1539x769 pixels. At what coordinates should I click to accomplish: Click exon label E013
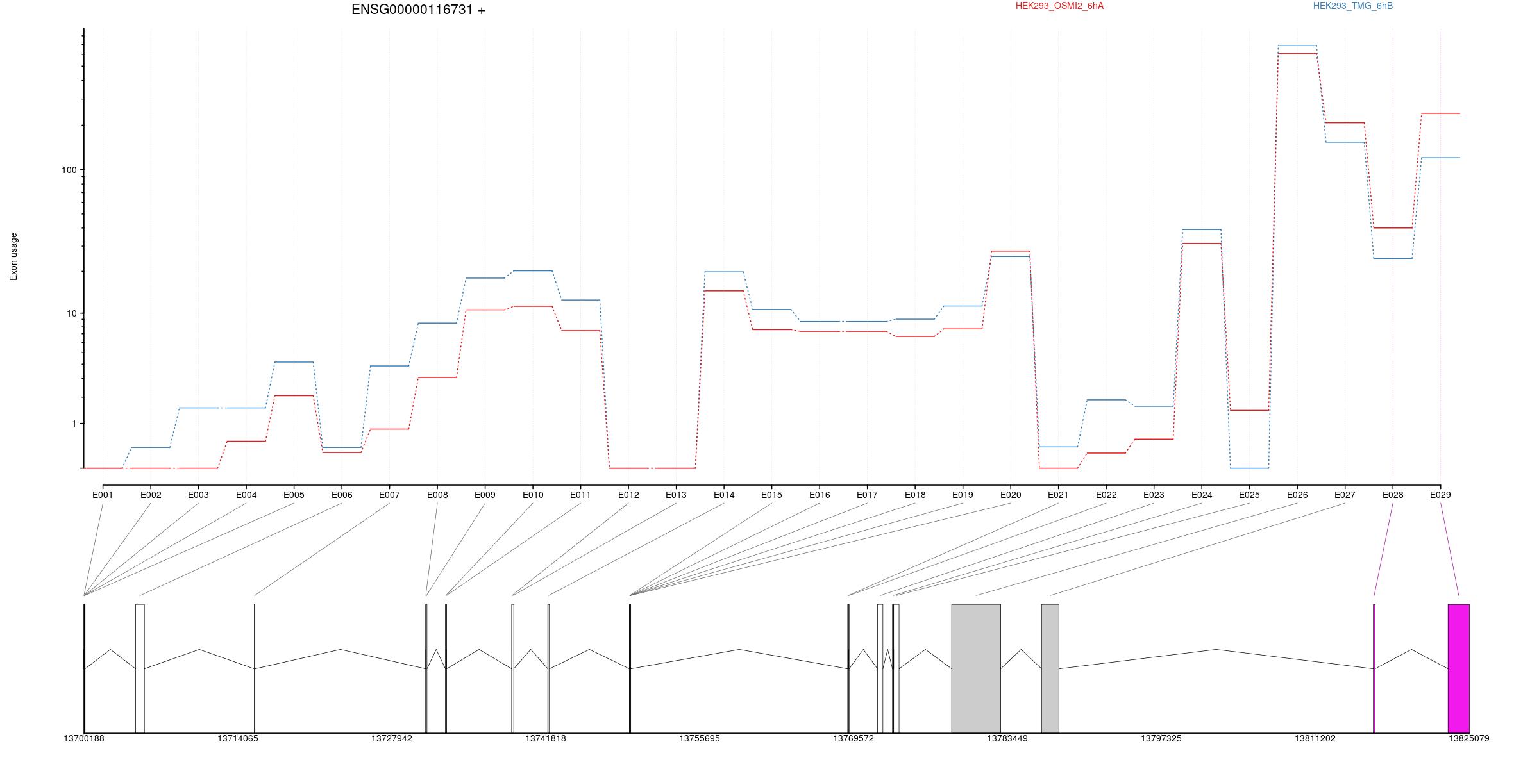[x=676, y=495]
